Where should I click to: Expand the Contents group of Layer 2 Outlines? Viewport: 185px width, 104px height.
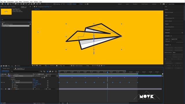tap(10, 78)
